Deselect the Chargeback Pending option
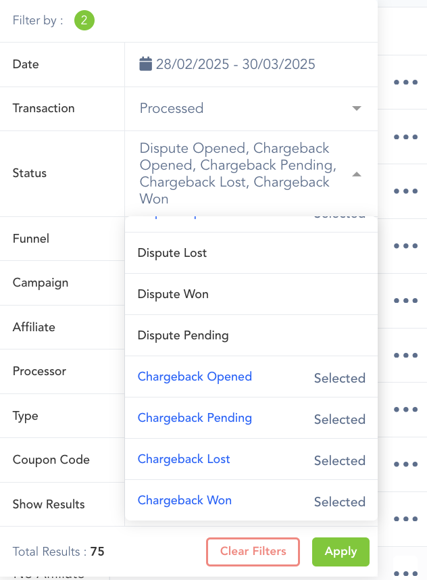427x580 pixels. tap(195, 418)
